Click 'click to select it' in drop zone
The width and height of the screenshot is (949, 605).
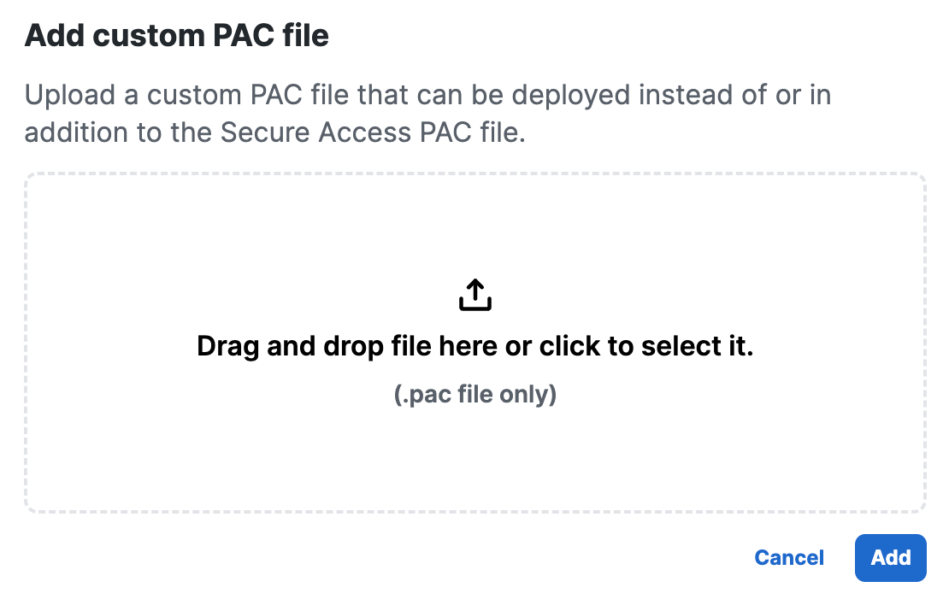pos(646,347)
